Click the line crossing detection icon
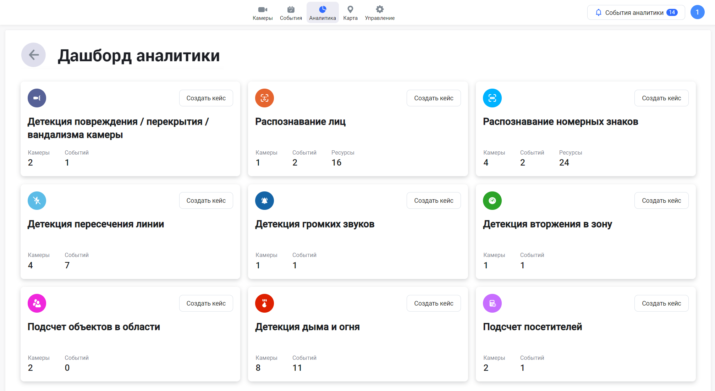The width and height of the screenshot is (715, 391). coord(37,201)
